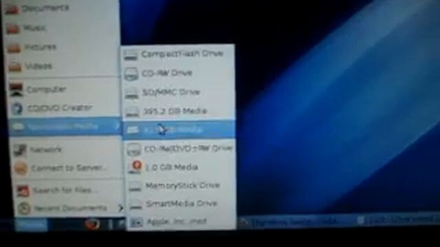Click the Connect to Server globe icon

[x=21, y=169]
